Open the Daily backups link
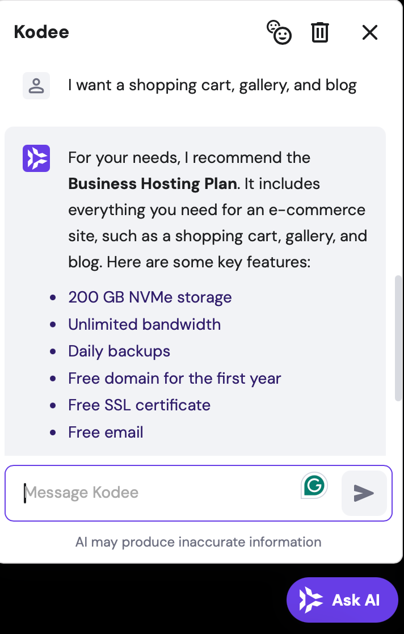Viewport: 404px width, 634px height. tap(119, 351)
